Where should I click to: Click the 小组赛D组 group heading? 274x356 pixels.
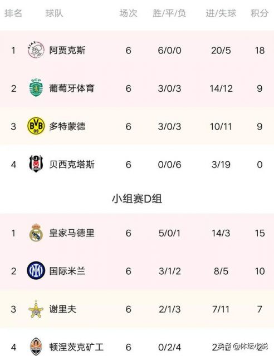pyautogui.click(x=137, y=199)
